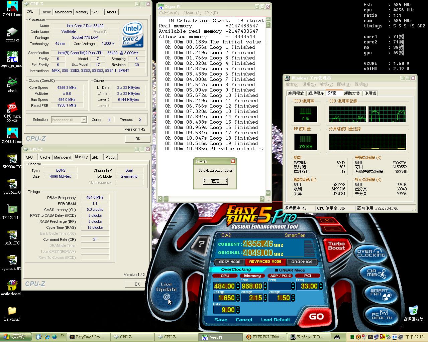Click the EasyTune5 Pro taskbar button

pos(88,337)
